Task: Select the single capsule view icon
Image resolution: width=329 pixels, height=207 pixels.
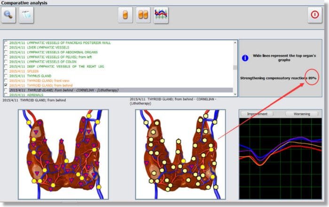Action: (125, 15)
